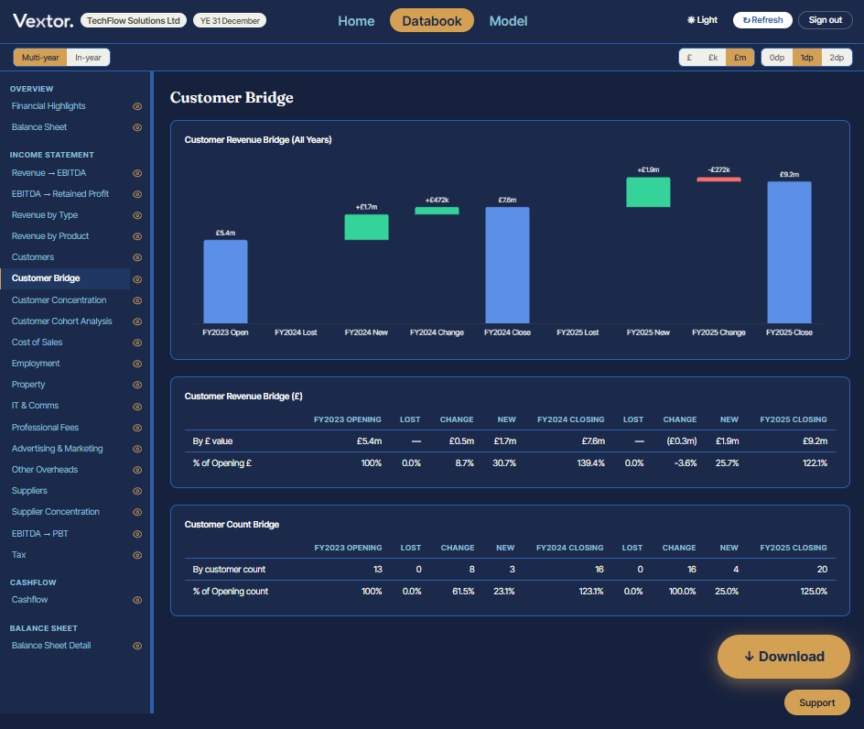Image resolution: width=864 pixels, height=729 pixels.
Task: Toggle eye icon beside Customer Concentration
Action: [138, 300]
